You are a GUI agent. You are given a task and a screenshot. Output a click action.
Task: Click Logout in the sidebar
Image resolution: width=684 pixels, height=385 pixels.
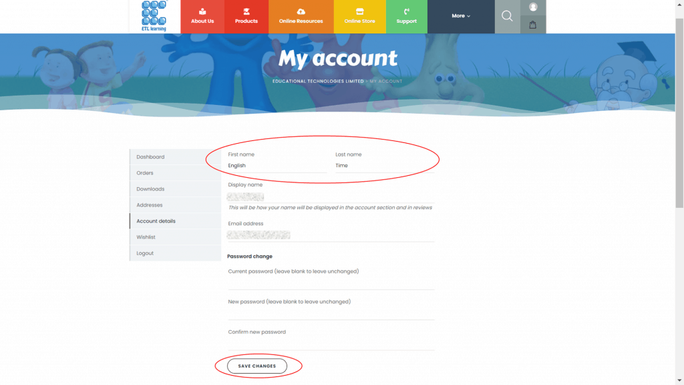pos(145,253)
